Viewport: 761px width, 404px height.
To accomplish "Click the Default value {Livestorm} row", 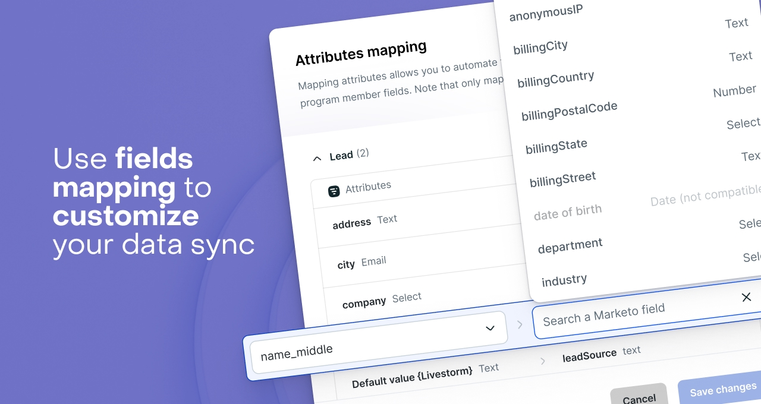I will coord(425,377).
